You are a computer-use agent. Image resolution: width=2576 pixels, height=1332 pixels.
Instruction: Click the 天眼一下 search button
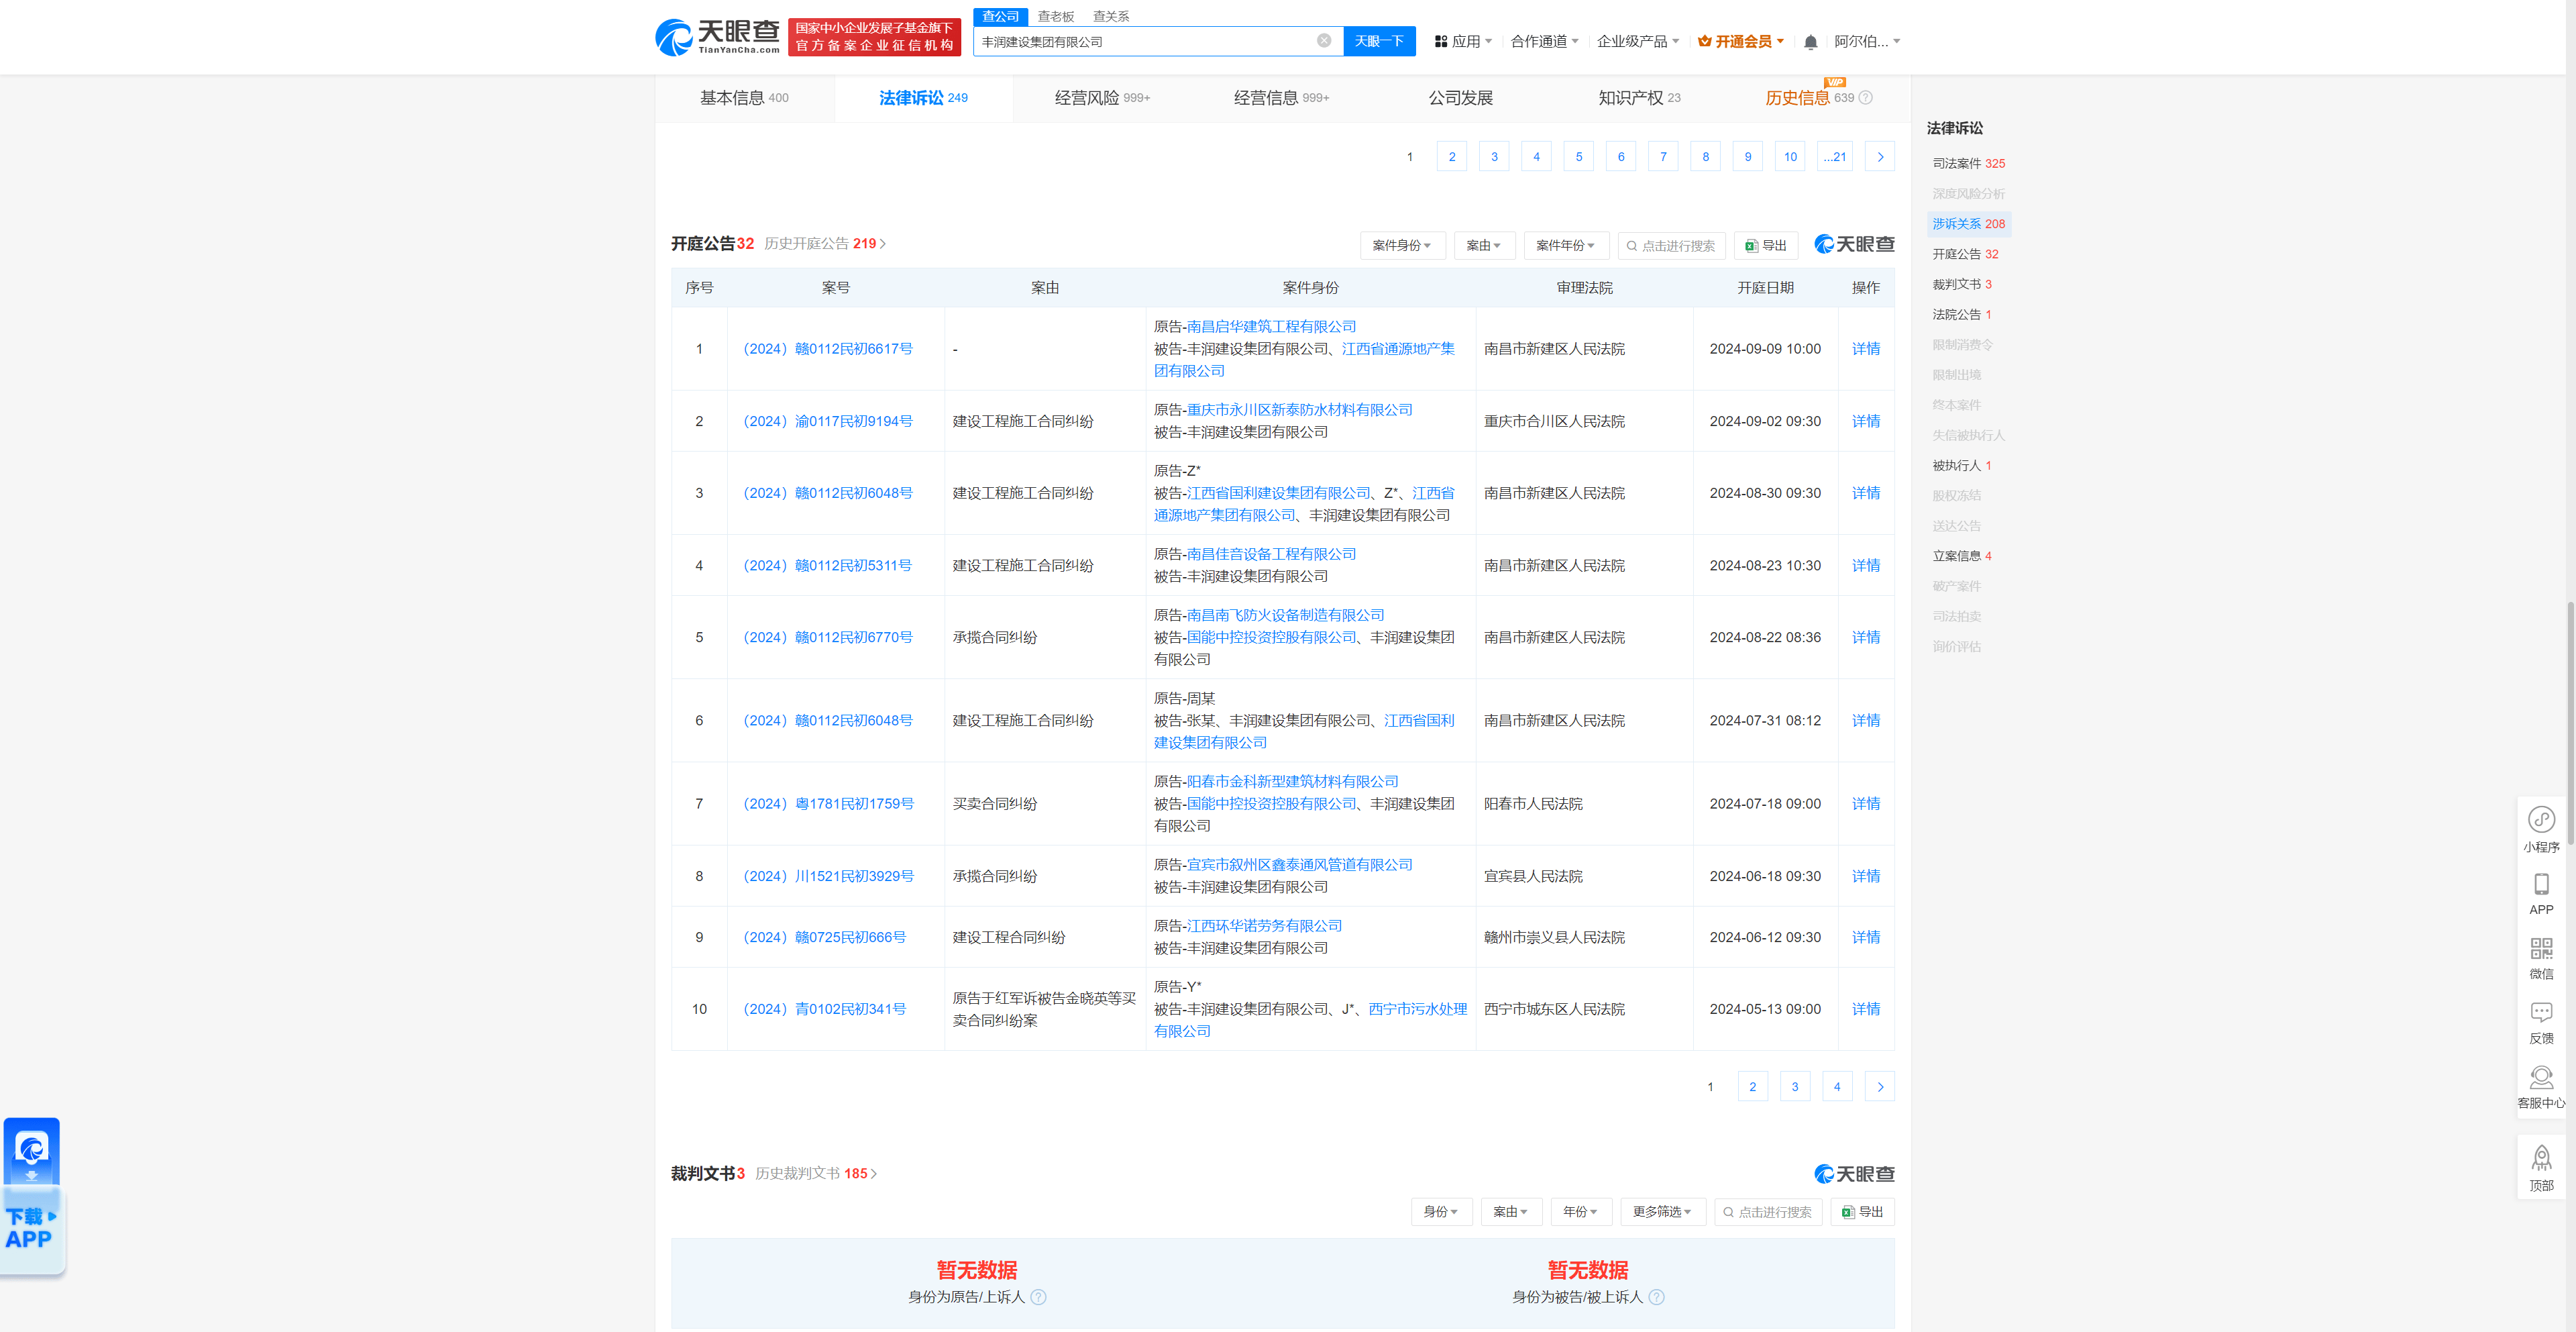click(x=1378, y=42)
